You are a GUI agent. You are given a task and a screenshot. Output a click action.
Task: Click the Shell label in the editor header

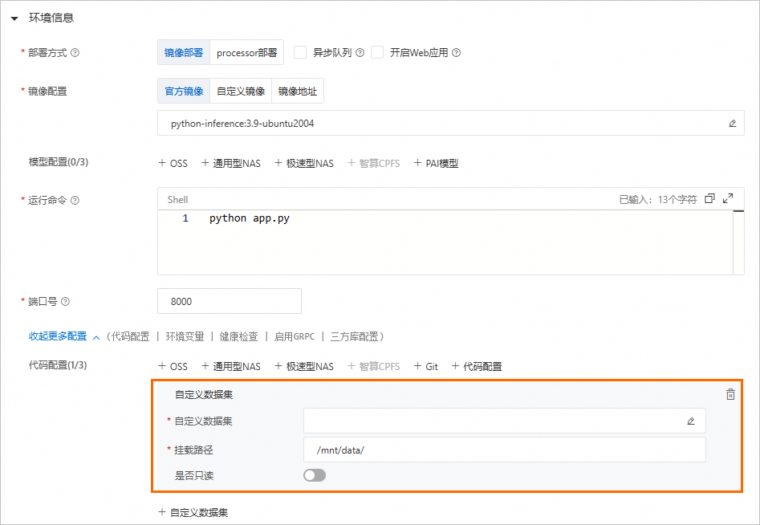tap(178, 200)
